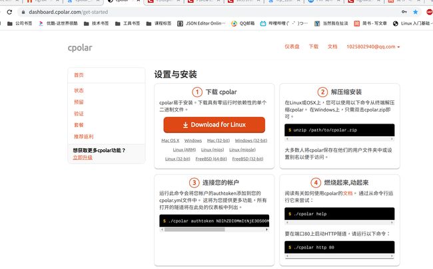Open the Linux 入门基础 bookmark
This screenshot has height=269, width=433.
[x=412, y=23]
